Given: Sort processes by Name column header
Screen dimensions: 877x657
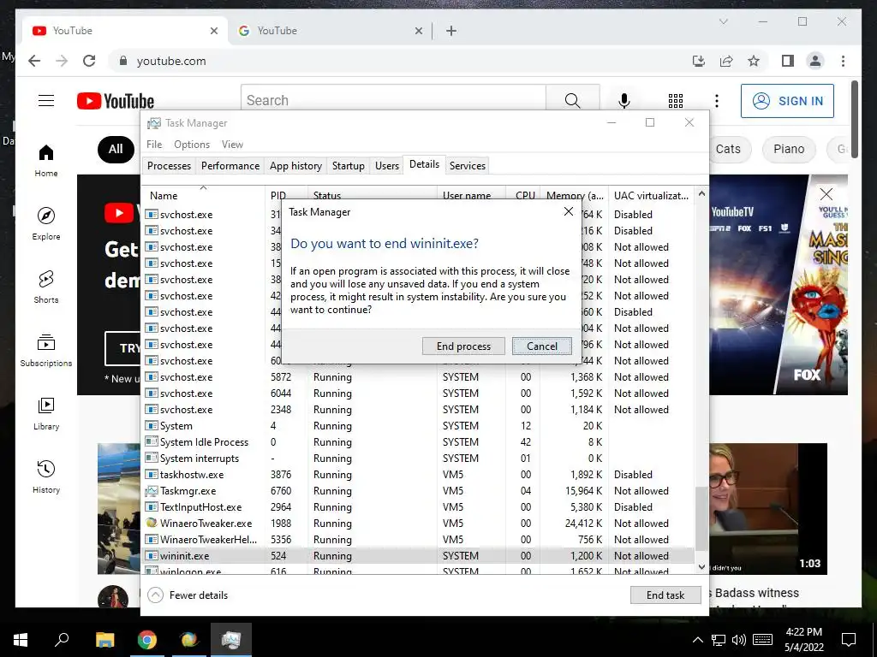Looking at the screenshot, I should (x=202, y=195).
